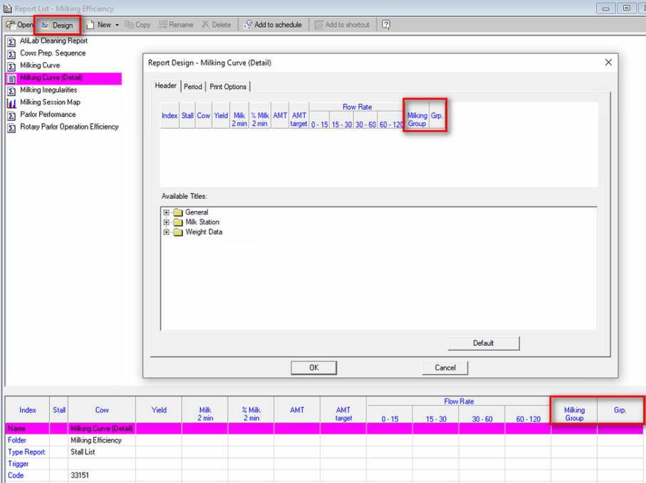Expand the Milk Station folder
This screenshot has width=646, height=483.
tap(167, 222)
